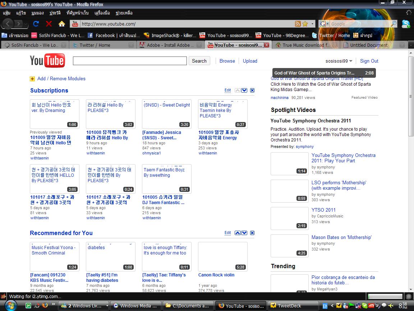Go to the Firefox home page icon
The width and height of the screenshot is (414, 311).
click(x=62, y=24)
